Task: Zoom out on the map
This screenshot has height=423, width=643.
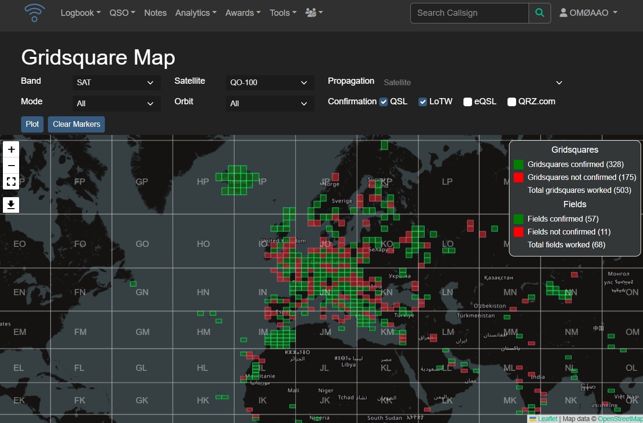Action: pos(11,166)
